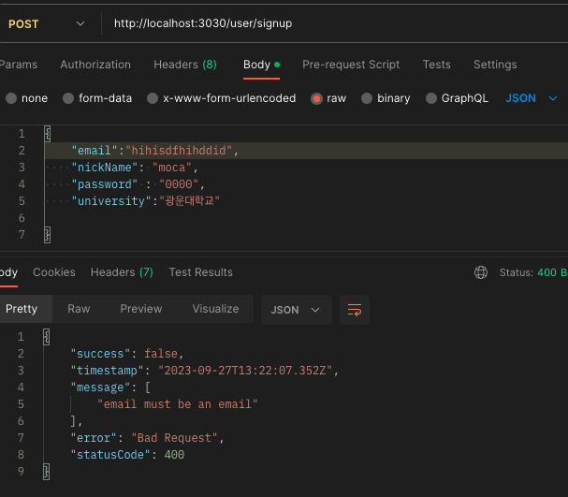Click the "success": false line
The image size is (568, 497).
tap(127, 354)
